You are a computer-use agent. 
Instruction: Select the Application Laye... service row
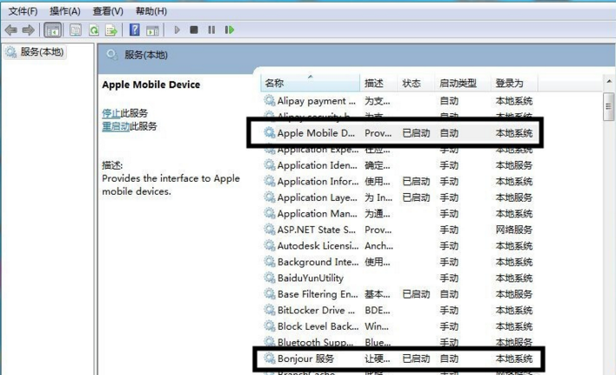click(398, 198)
